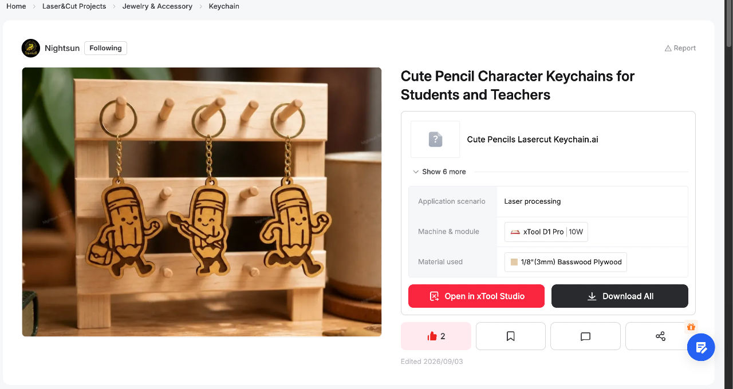
Task: Click the Nightsun author avatar
Action: [x=31, y=48]
